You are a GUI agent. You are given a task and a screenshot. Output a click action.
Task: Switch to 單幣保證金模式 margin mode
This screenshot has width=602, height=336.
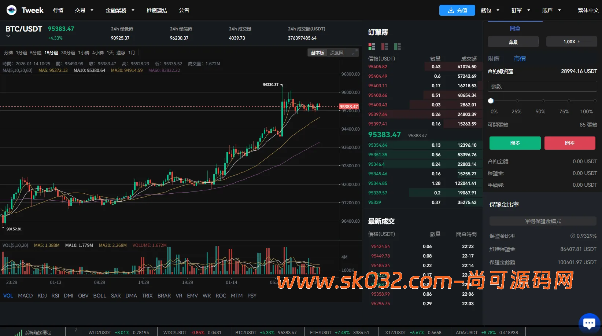tap(543, 221)
